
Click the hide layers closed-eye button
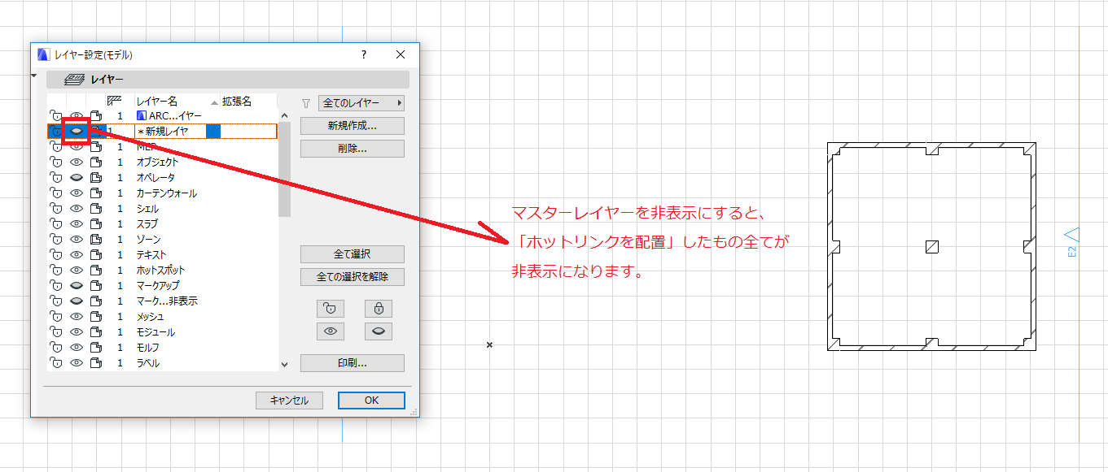pos(379,331)
